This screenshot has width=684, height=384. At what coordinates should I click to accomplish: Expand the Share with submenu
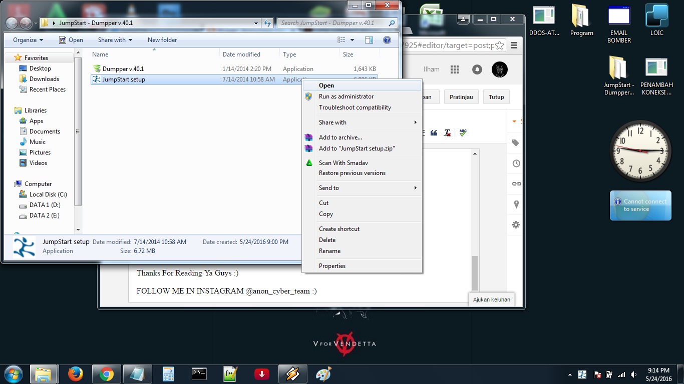[x=362, y=122]
